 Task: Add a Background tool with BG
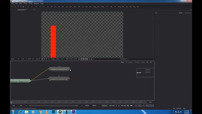pos(36,7)
